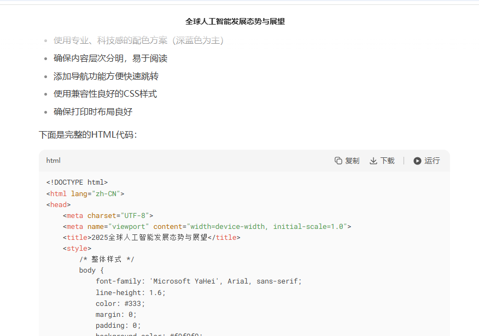Click the font-family code line
The image size is (479, 336).
pyautogui.click(x=198, y=281)
